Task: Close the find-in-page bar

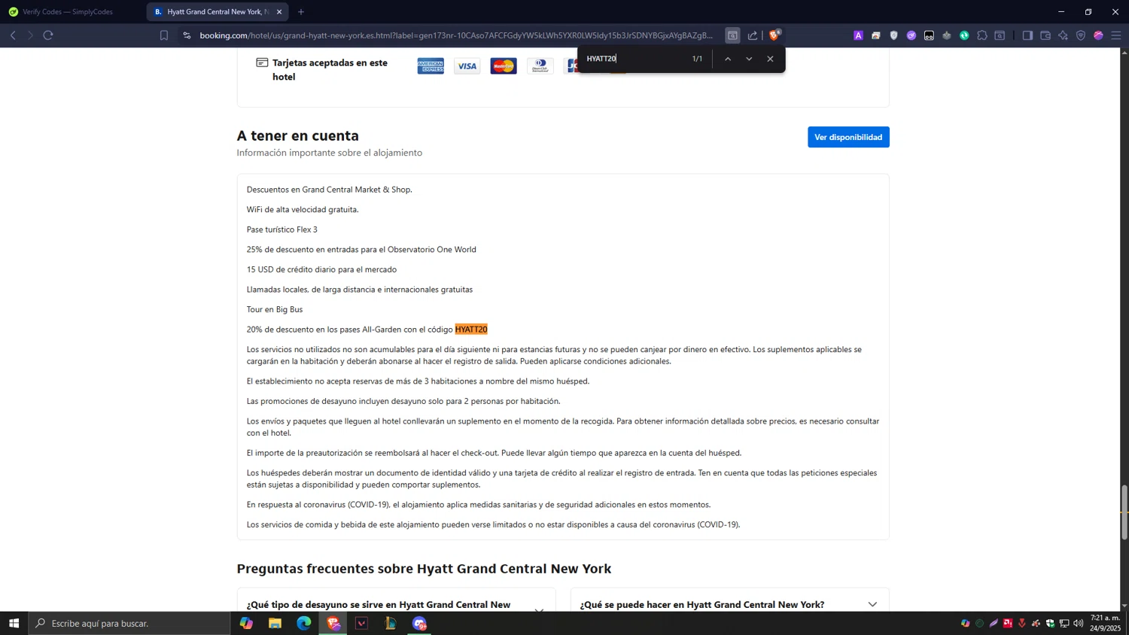Action: pos(770,59)
